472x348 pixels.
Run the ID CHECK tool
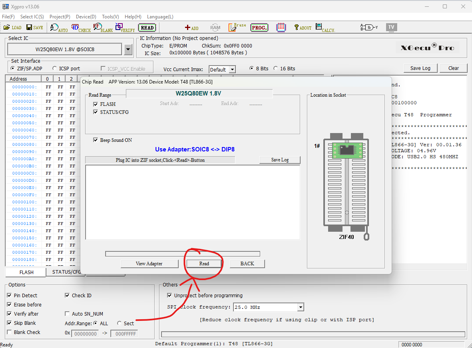click(81, 28)
